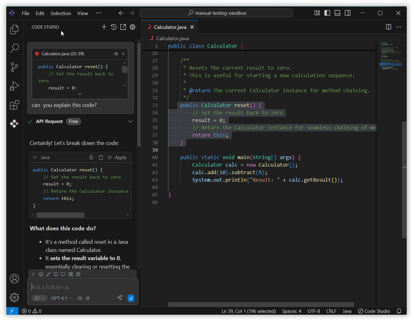The width and height of the screenshot is (413, 321).
Task: Enhance prompt with sparkle icon
Action: point(120,298)
